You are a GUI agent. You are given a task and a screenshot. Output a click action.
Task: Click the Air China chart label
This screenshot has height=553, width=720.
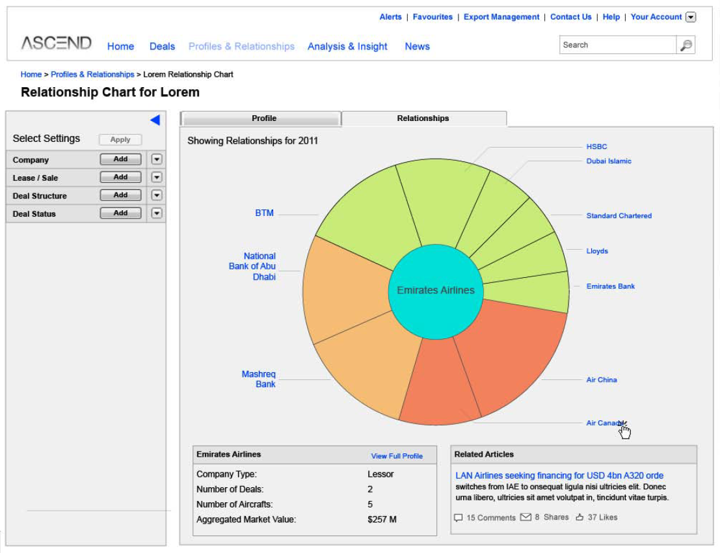click(602, 380)
